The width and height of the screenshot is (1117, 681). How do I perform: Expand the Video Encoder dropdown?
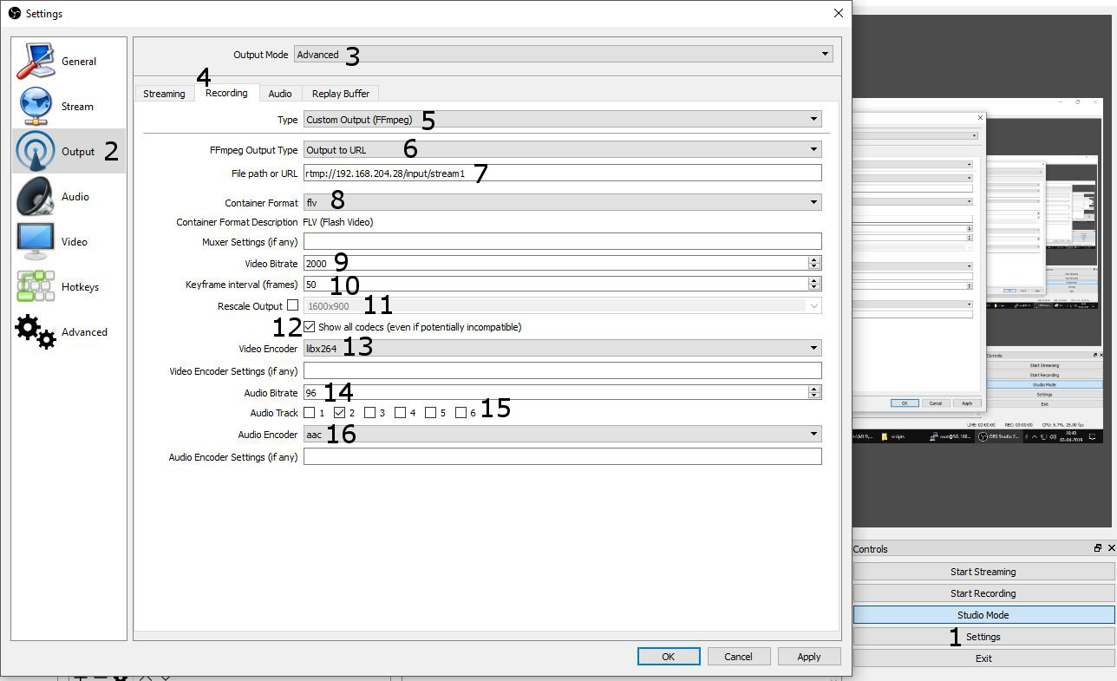coord(562,348)
